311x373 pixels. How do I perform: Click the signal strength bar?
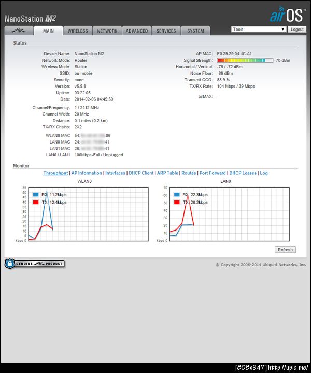pos(245,60)
